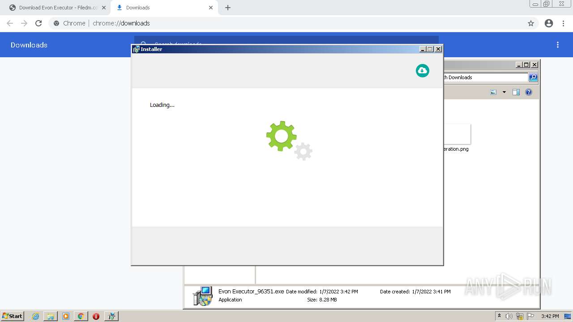573x322 pixels.
Task: Click the Explorer search Downloads field
Action: (x=486, y=77)
